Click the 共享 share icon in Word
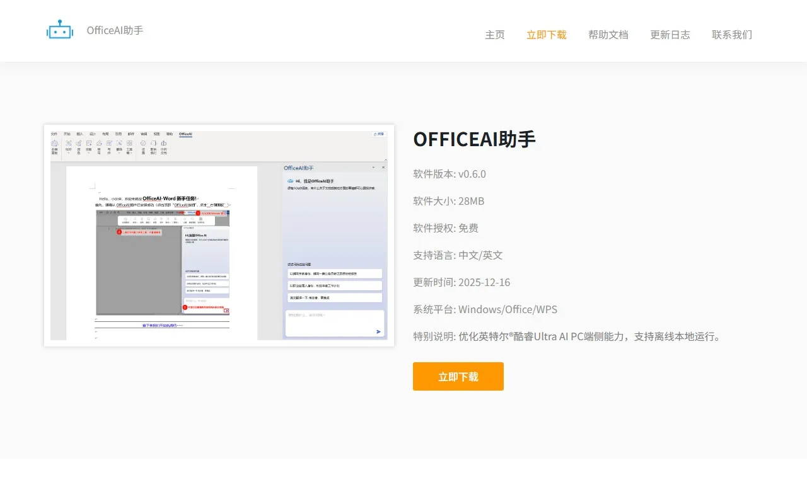807x504 pixels. pyautogui.click(x=379, y=134)
